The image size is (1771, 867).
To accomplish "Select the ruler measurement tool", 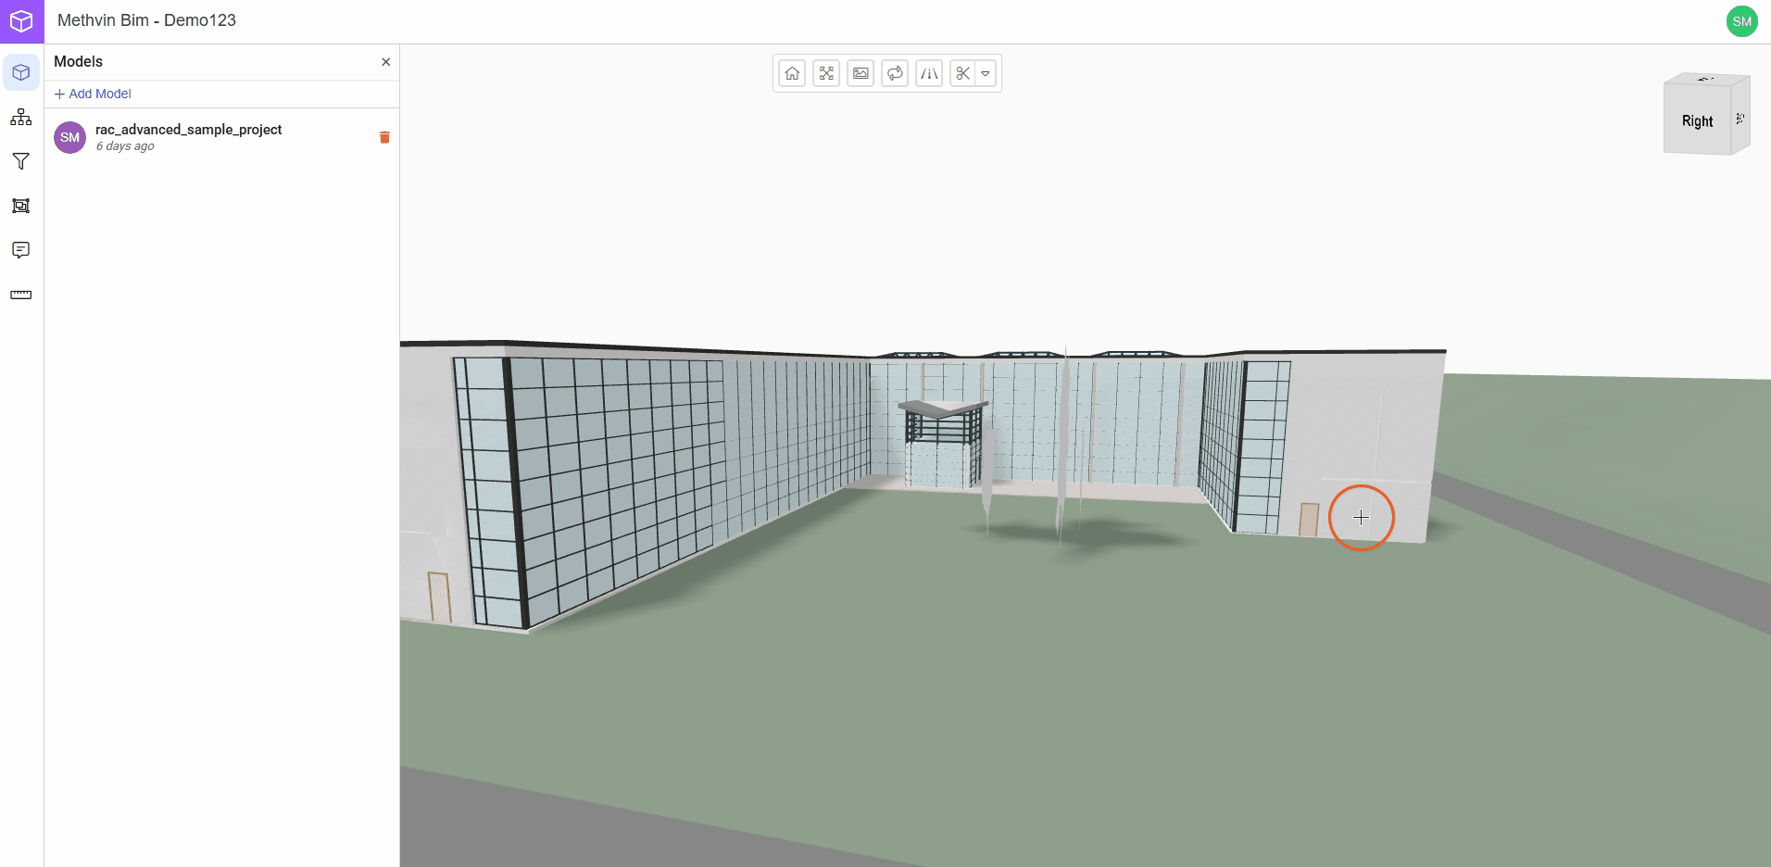I will 21,295.
